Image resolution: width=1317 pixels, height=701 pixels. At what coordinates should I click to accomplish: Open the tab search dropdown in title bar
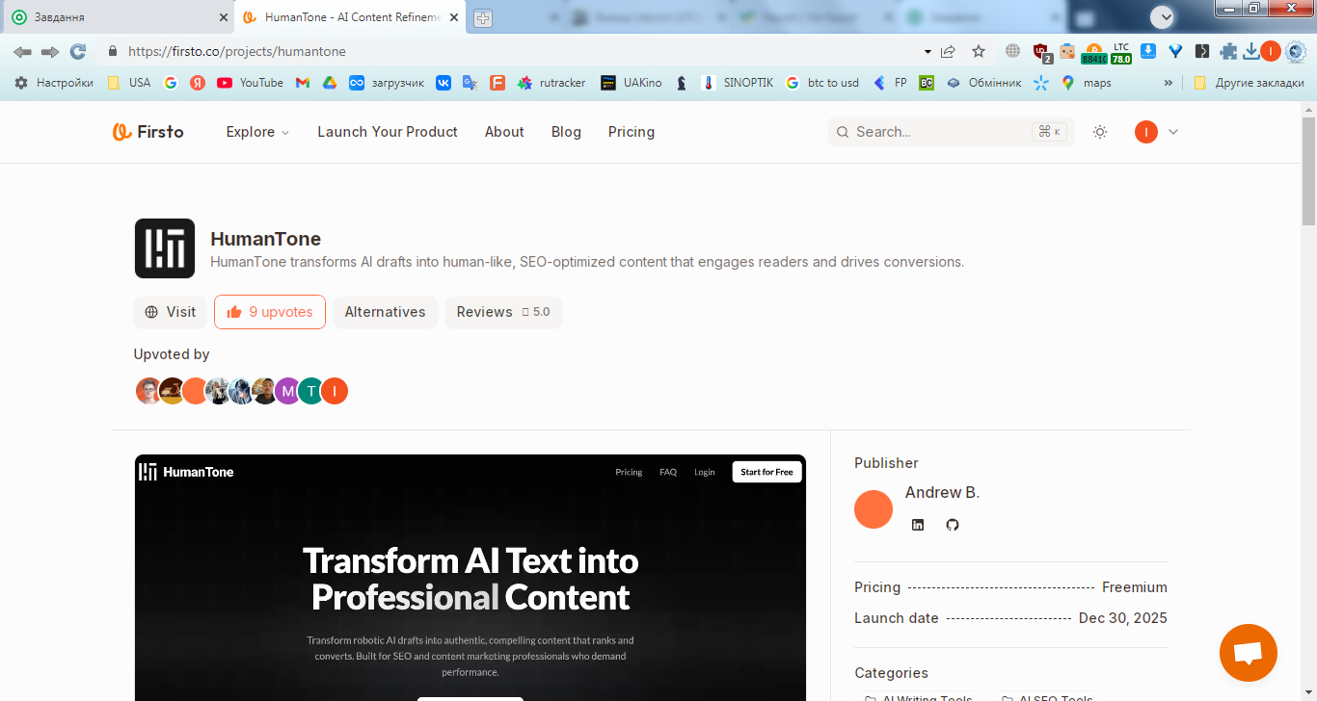pos(1163,17)
